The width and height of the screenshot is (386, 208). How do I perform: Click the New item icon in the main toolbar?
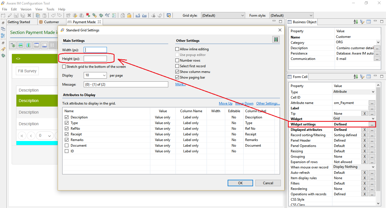(x=3, y=16)
